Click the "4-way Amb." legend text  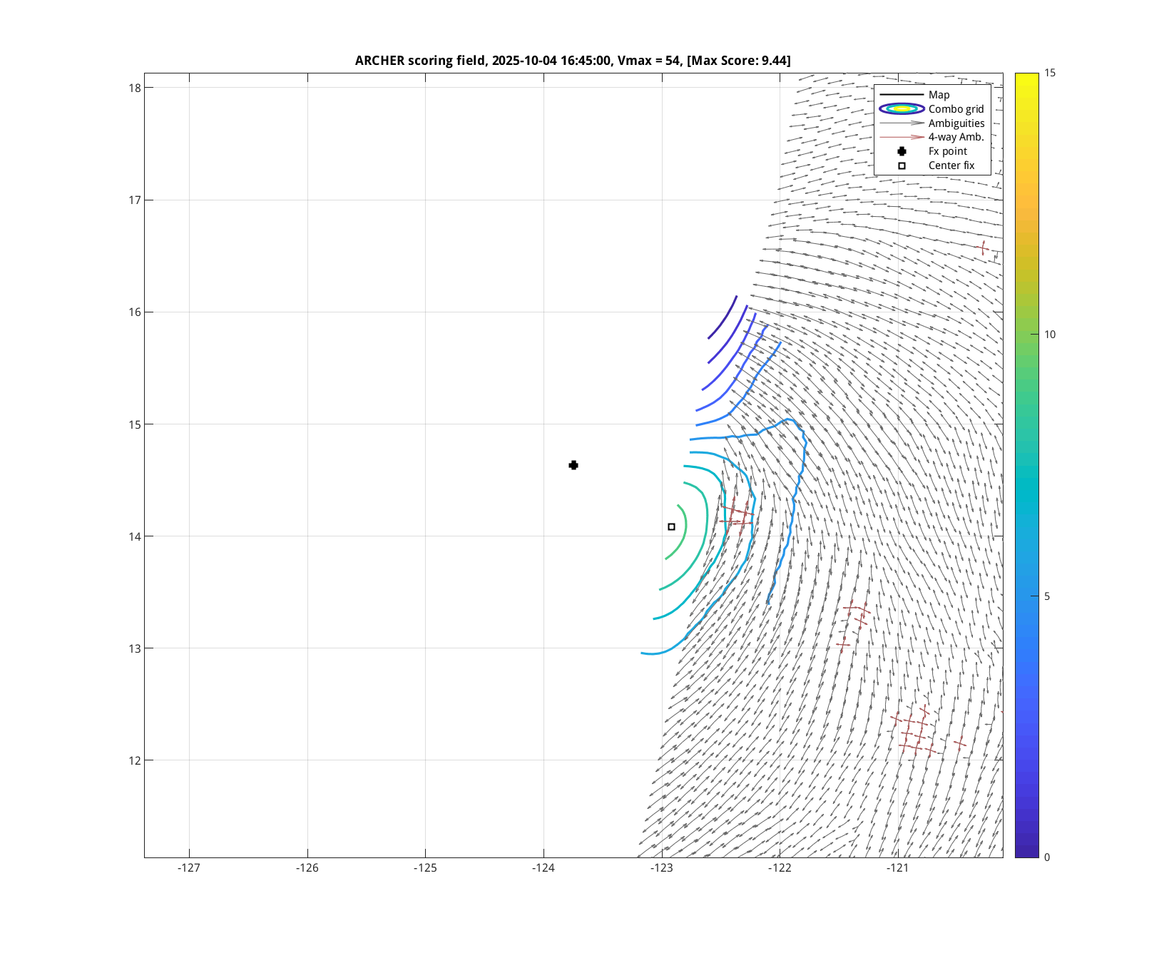[x=956, y=137]
